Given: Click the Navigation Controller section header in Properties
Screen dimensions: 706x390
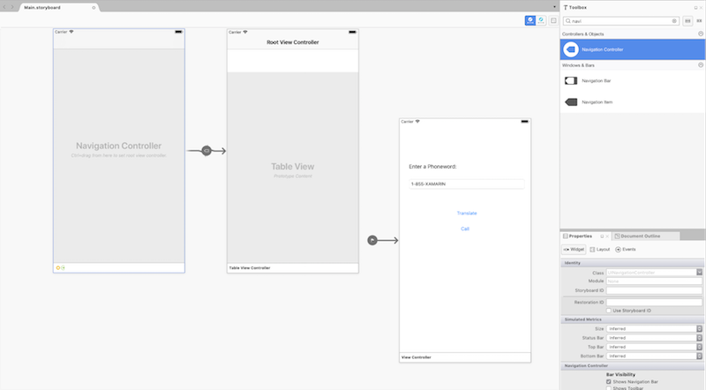Looking at the screenshot, I should coord(632,365).
